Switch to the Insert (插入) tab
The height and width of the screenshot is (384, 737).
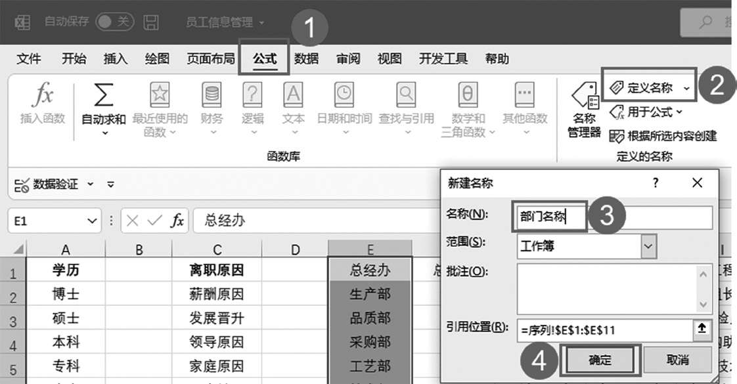pyautogui.click(x=116, y=58)
